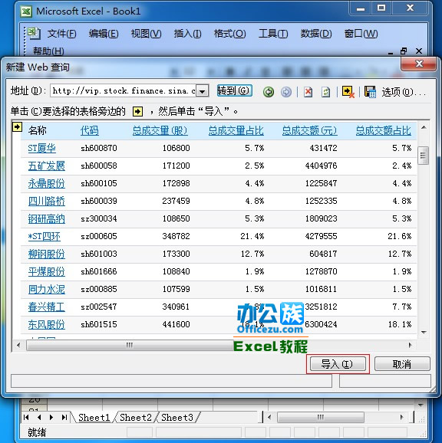Switch to the Sheet1 tab
Image resolution: width=442 pixels, height=443 pixels.
point(94,417)
